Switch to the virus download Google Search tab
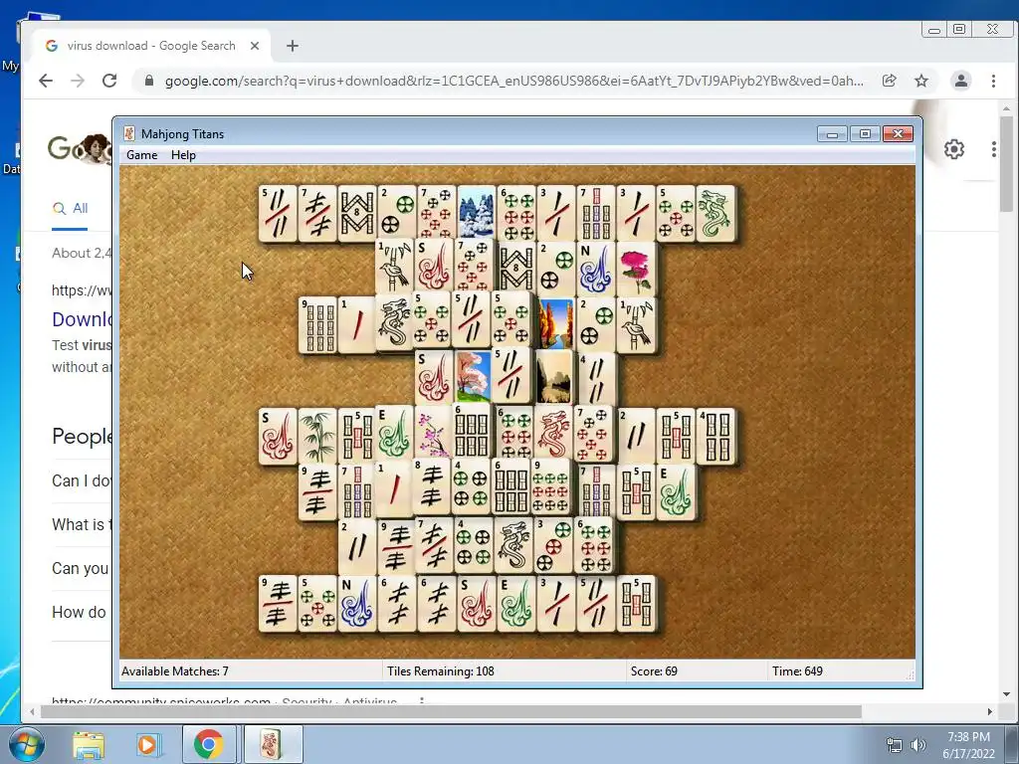 click(151, 46)
